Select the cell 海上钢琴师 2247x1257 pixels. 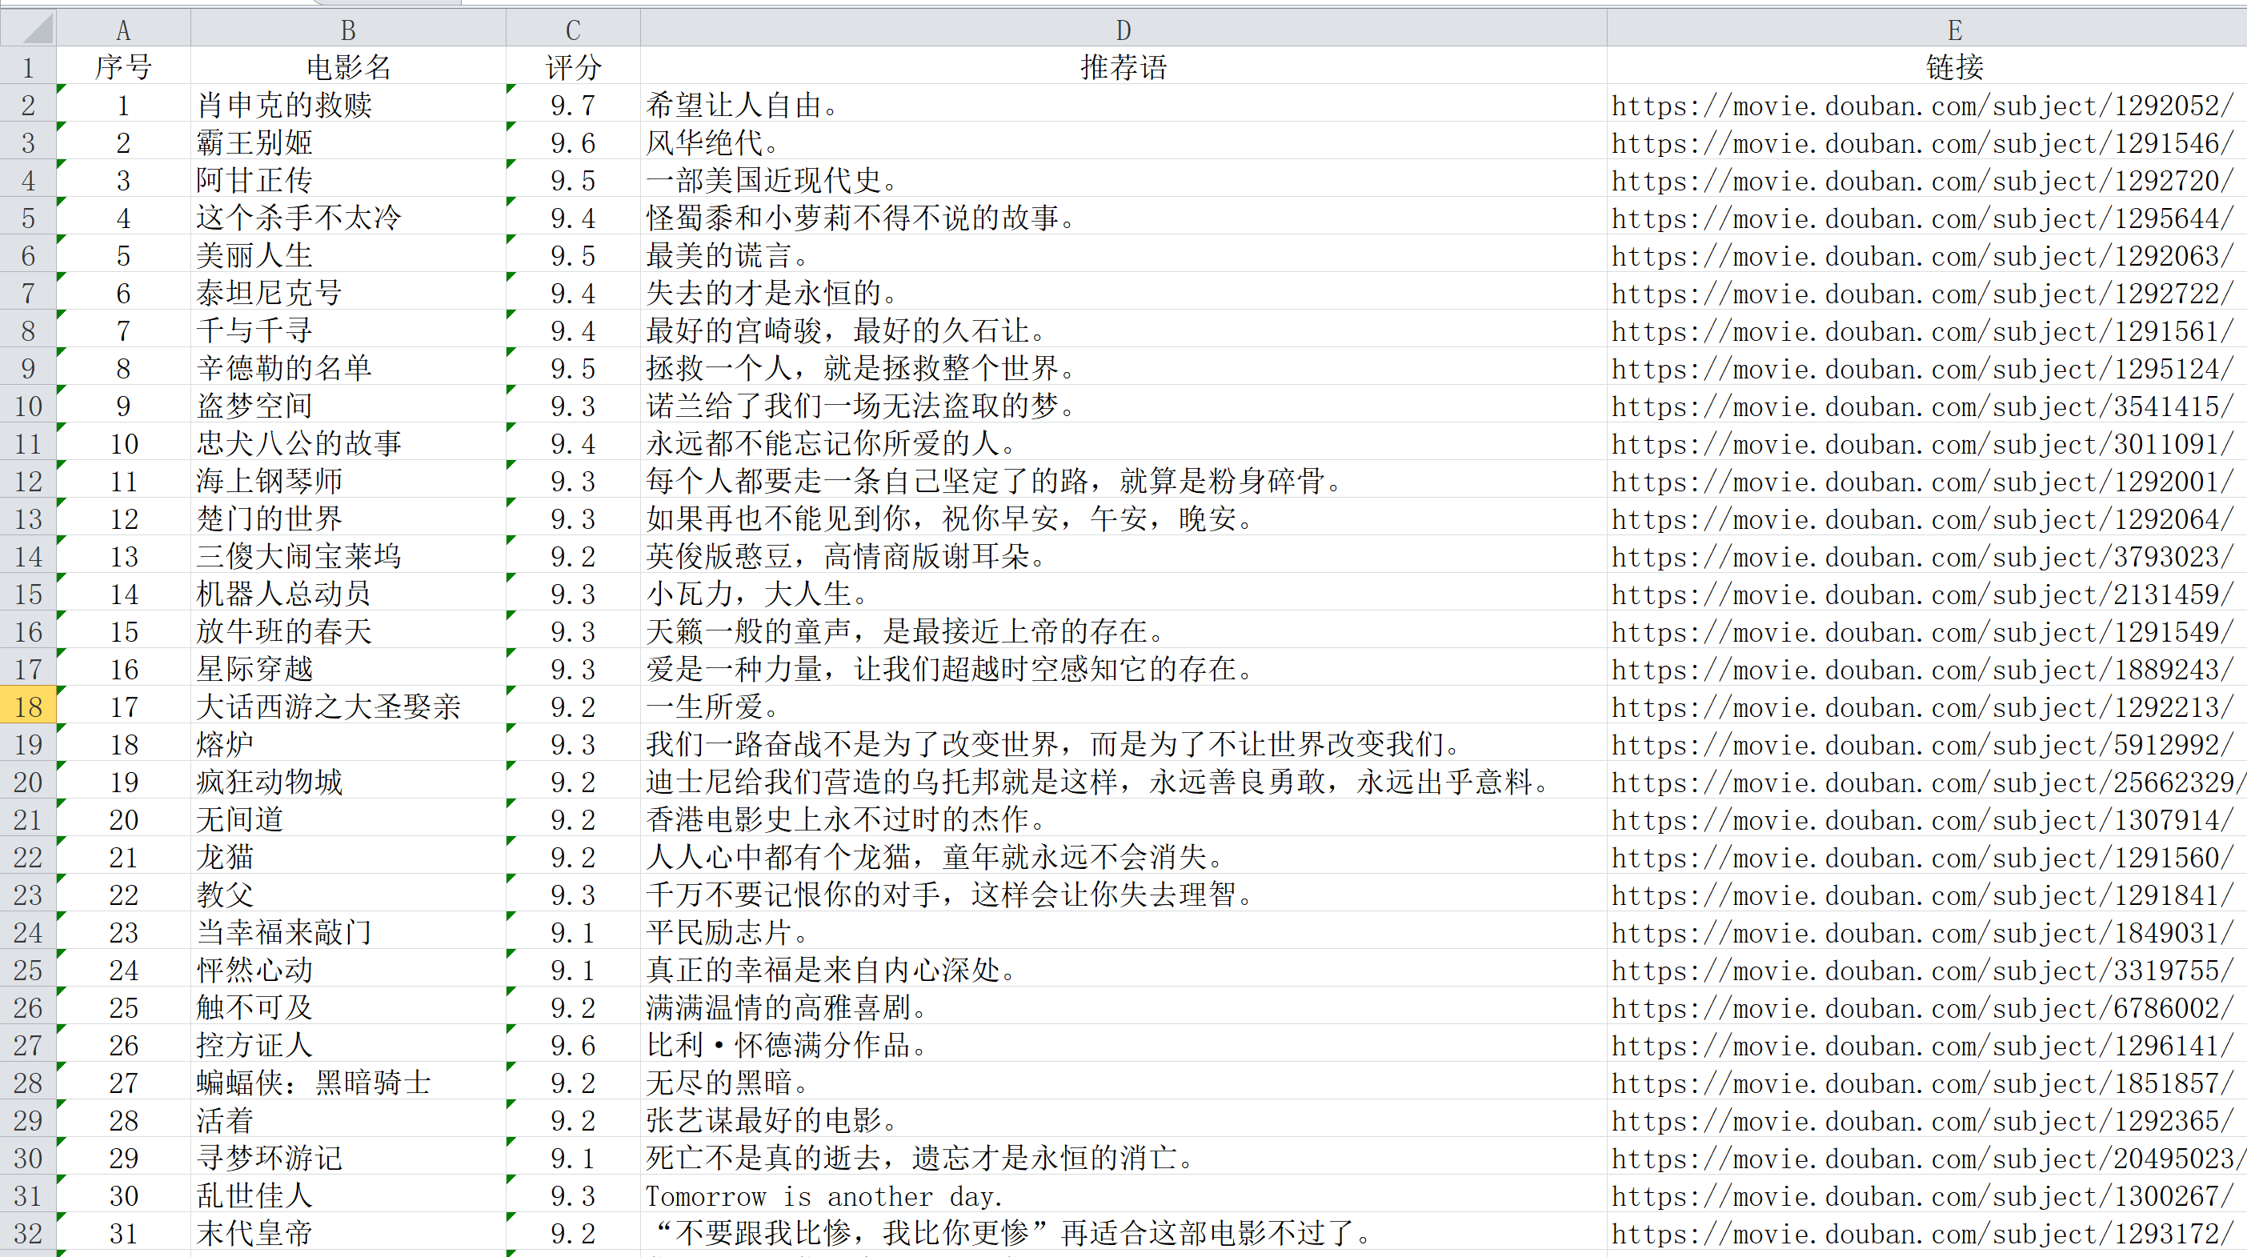[348, 481]
